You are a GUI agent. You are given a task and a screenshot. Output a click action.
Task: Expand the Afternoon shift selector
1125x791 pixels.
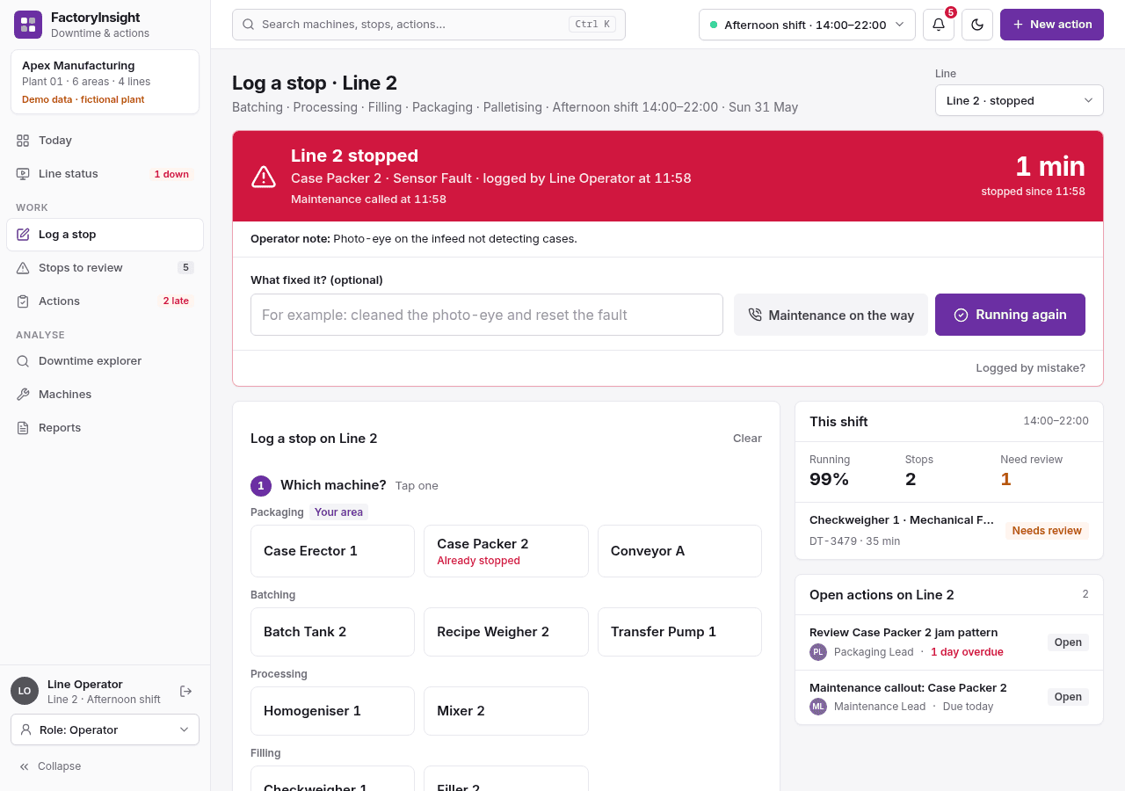click(807, 25)
